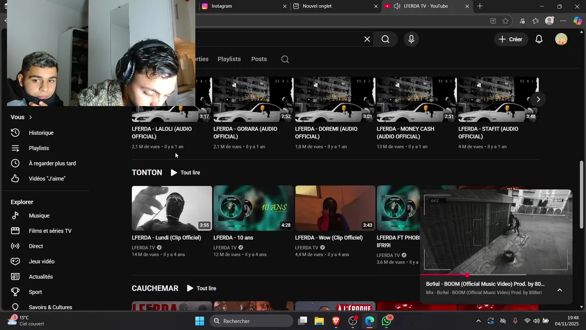
Task: Open WhatsApp from taskbar
Action: pos(387,321)
